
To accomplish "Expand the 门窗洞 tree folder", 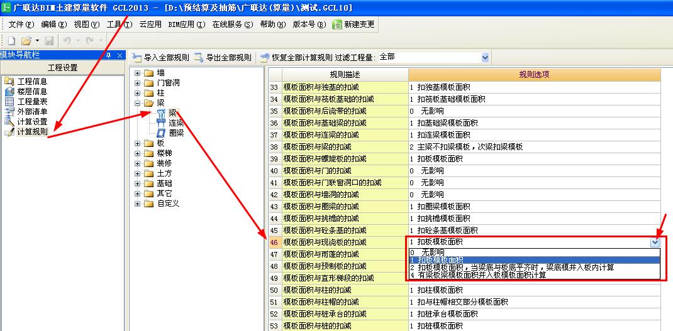I will (x=137, y=83).
